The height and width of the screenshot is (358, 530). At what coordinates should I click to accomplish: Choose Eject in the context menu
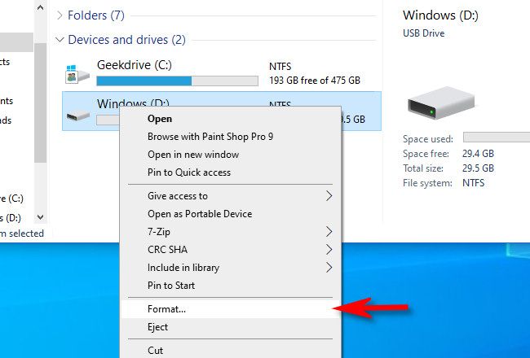(158, 327)
